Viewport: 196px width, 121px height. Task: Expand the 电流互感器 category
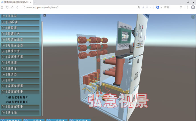pyautogui.click(x=20, y=40)
